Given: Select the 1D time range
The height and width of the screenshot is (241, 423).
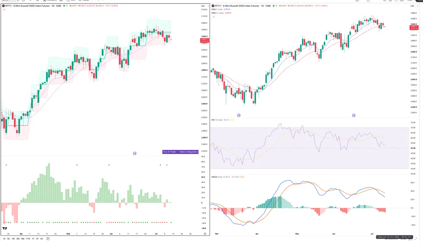Looking at the screenshot, I should click(x=4, y=239).
